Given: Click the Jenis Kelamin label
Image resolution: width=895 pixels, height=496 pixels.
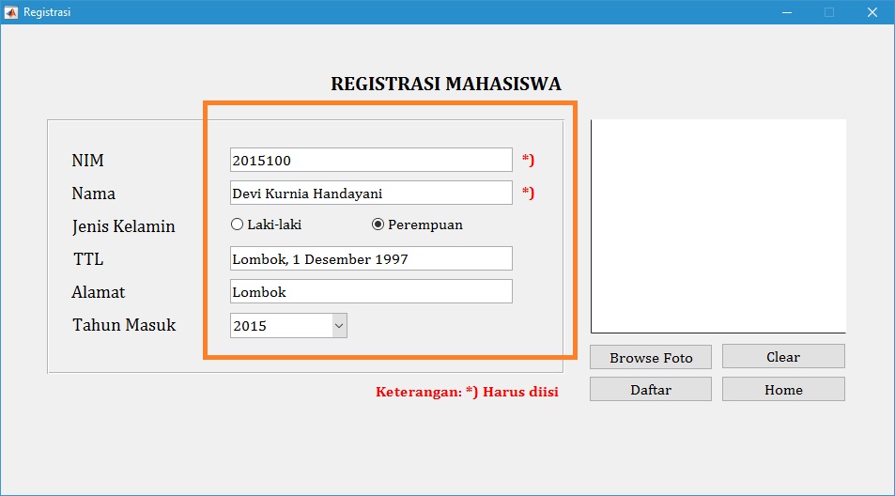Looking at the screenshot, I should coord(123,226).
